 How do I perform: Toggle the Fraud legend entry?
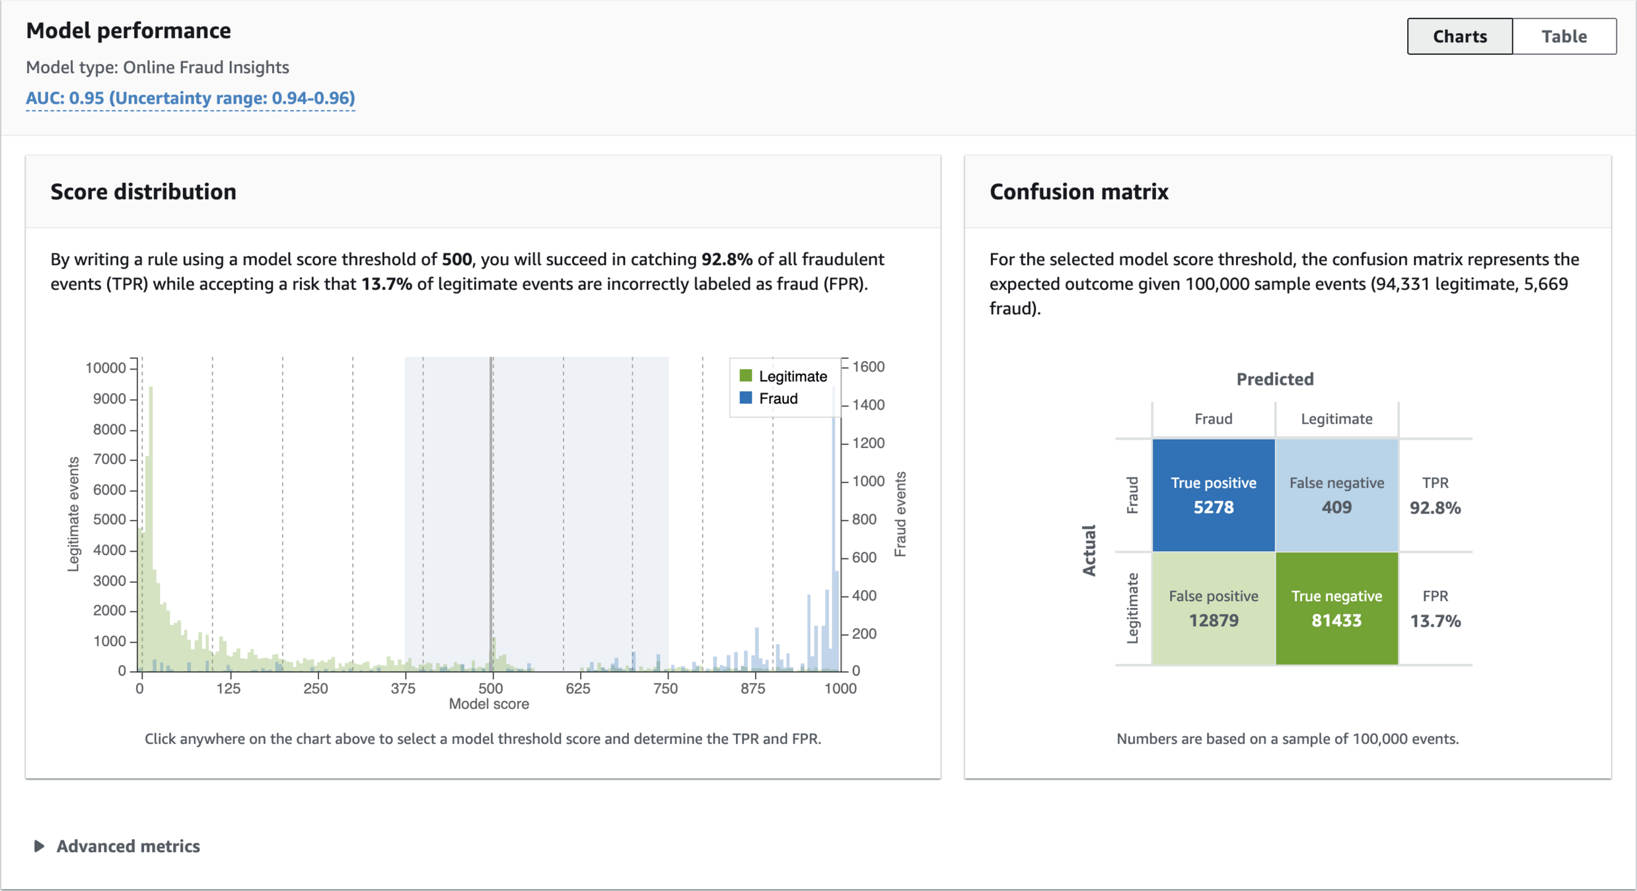778,399
